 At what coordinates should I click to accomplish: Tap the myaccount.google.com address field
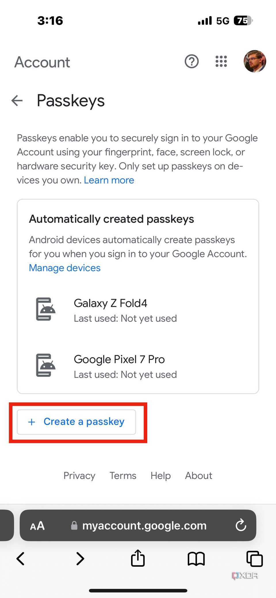tap(144, 526)
